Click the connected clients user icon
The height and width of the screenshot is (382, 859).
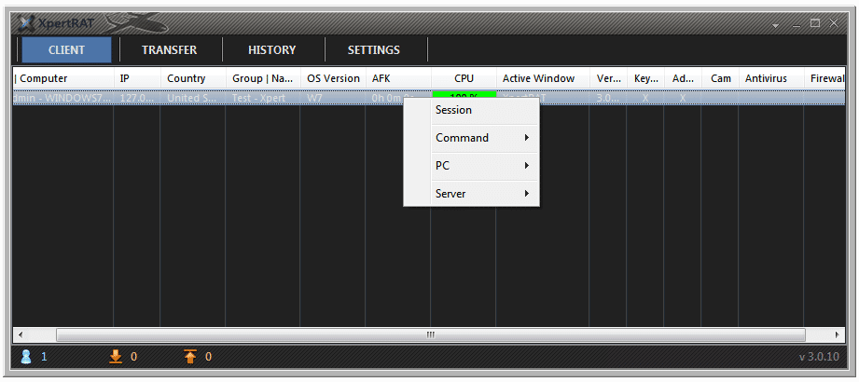26,357
